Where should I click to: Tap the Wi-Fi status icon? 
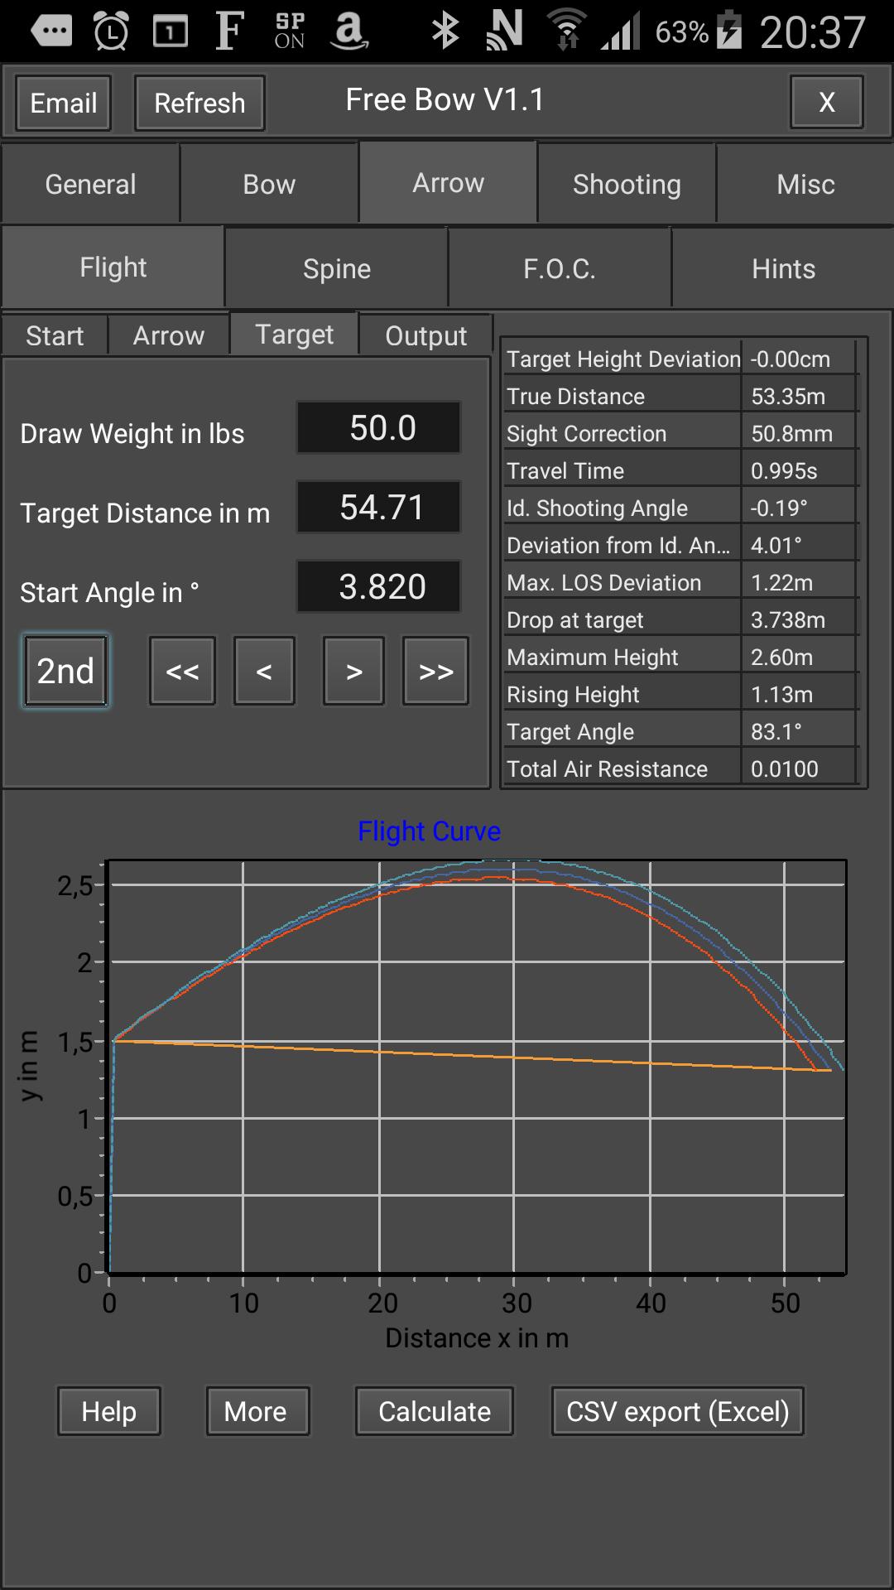[x=566, y=31]
